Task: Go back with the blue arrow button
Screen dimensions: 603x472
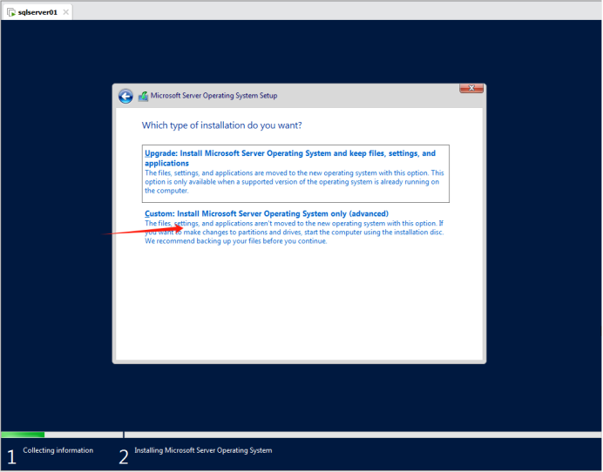Action: click(125, 96)
